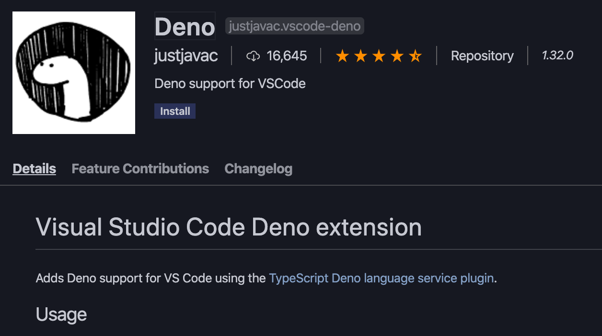Click the Deno dinosaur extension logo
The image size is (602, 336).
pos(74,73)
